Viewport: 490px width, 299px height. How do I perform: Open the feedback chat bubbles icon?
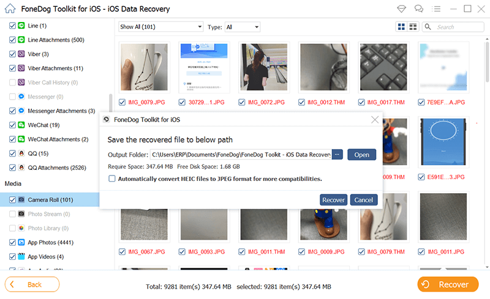click(x=418, y=9)
